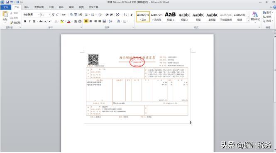Open the Phonetic Guide tool
276x153 pixels.
[76, 15]
